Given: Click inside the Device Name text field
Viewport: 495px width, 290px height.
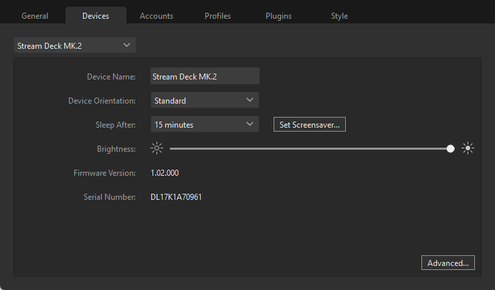Looking at the screenshot, I should [205, 76].
